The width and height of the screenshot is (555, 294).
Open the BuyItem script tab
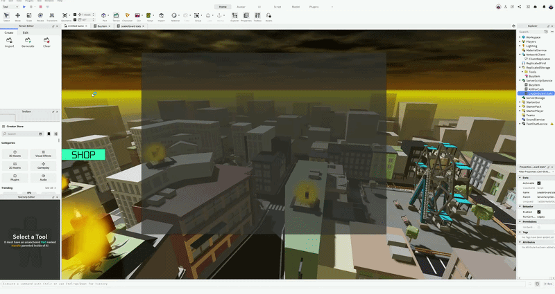(x=102, y=26)
